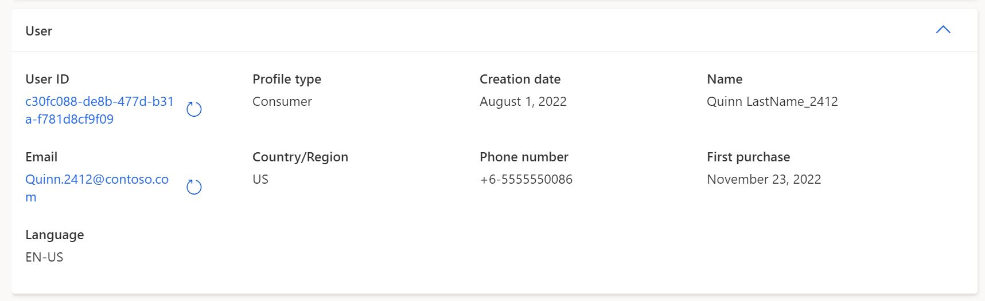This screenshot has height=301, width=985.
Task: Click the Language field label
Action: (54, 235)
